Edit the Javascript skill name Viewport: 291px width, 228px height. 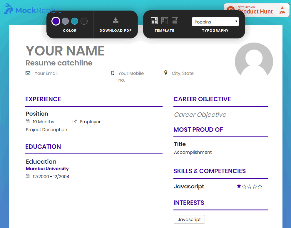(189, 187)
